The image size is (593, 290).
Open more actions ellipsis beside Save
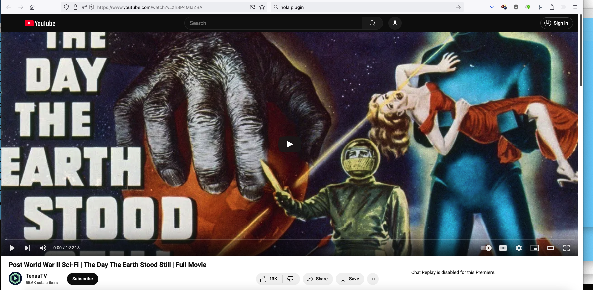click(x=373, y=279)
